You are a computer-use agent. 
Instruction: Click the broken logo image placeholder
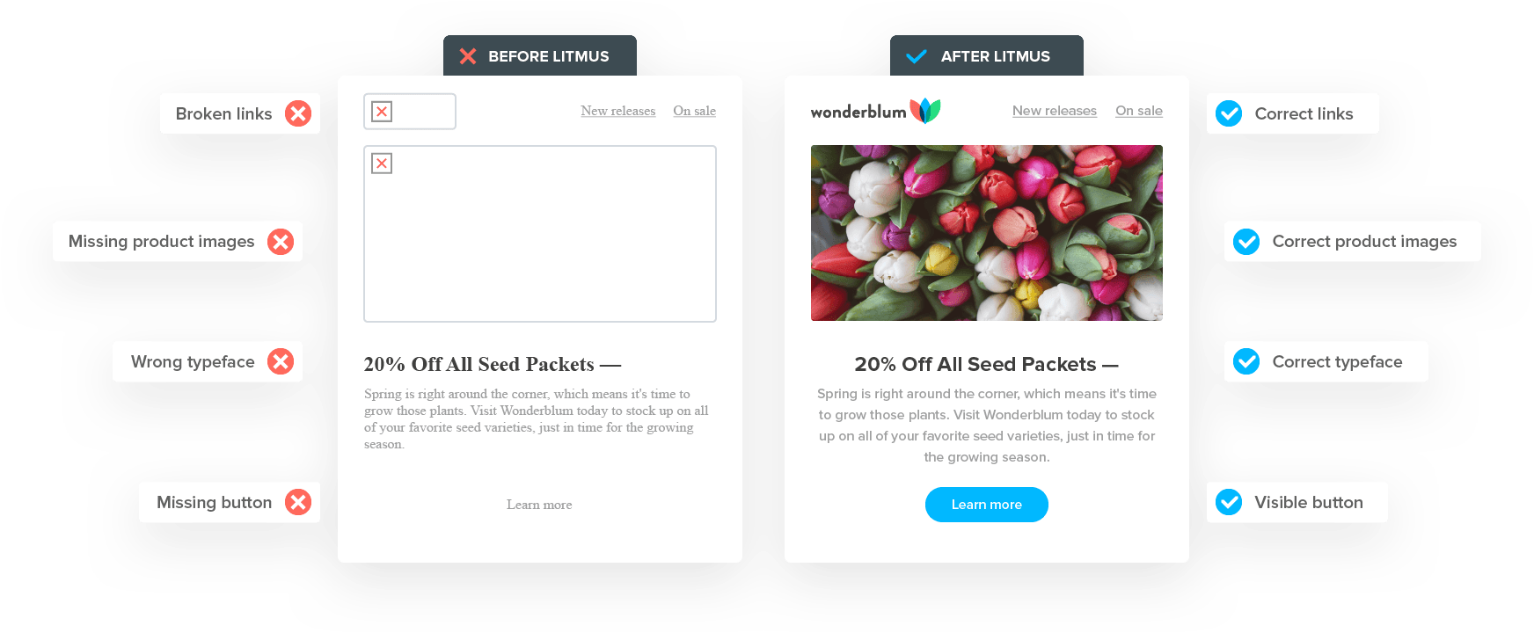(410, 112)
